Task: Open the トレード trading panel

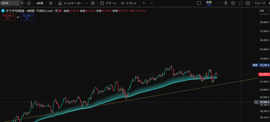Action: [260, 3]
